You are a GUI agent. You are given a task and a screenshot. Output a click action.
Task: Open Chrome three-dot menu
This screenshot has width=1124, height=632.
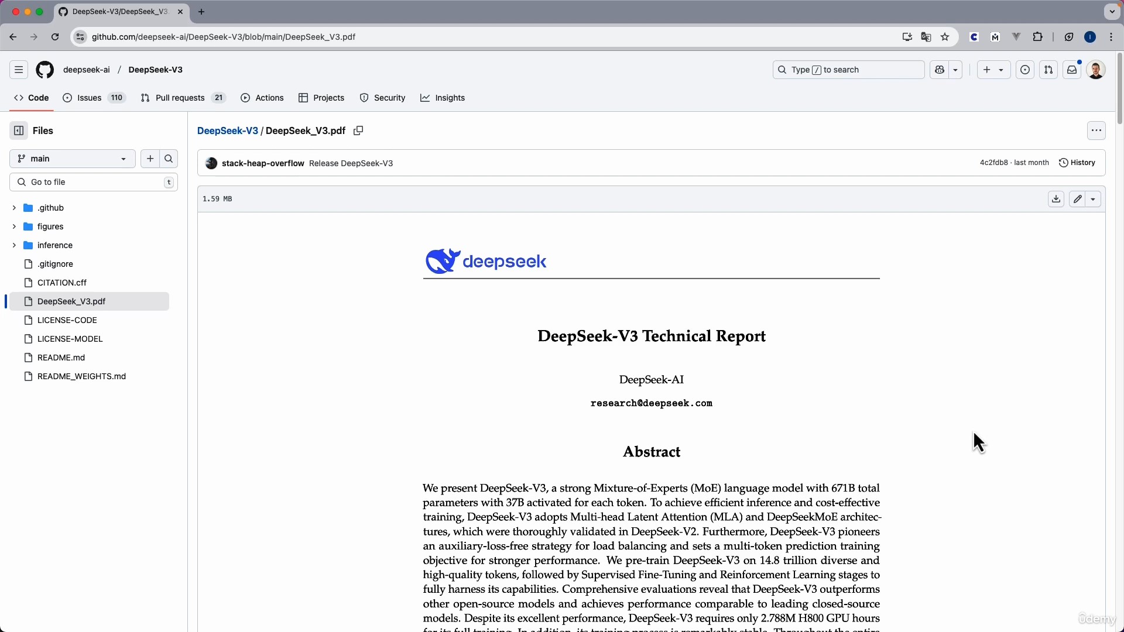[x=1111, y=37]
